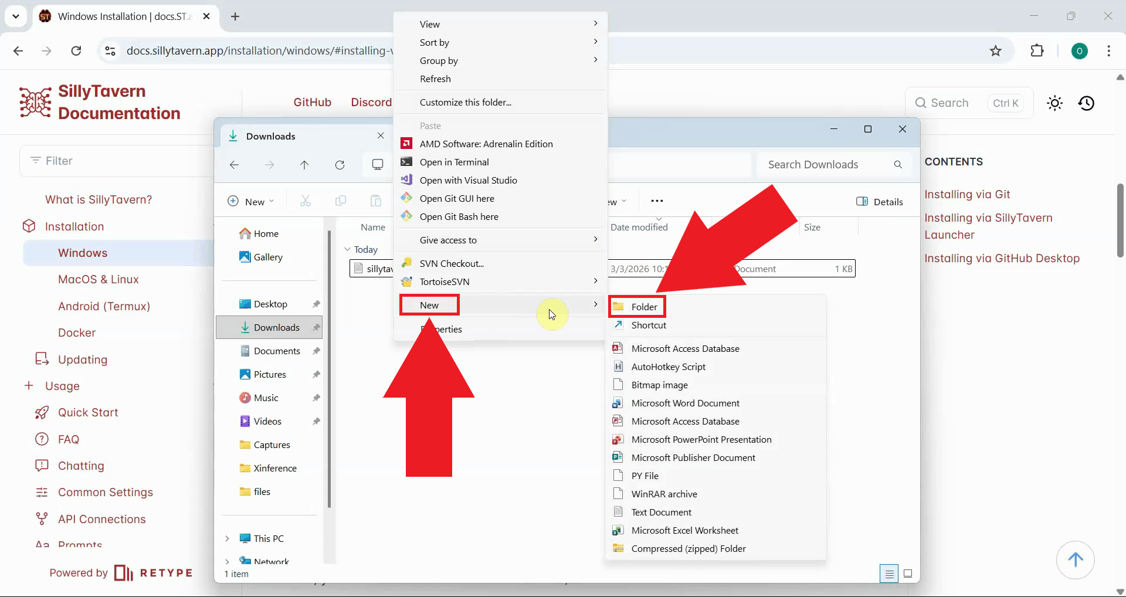Click the browser extensions puzzle icon

point(1037,50)
